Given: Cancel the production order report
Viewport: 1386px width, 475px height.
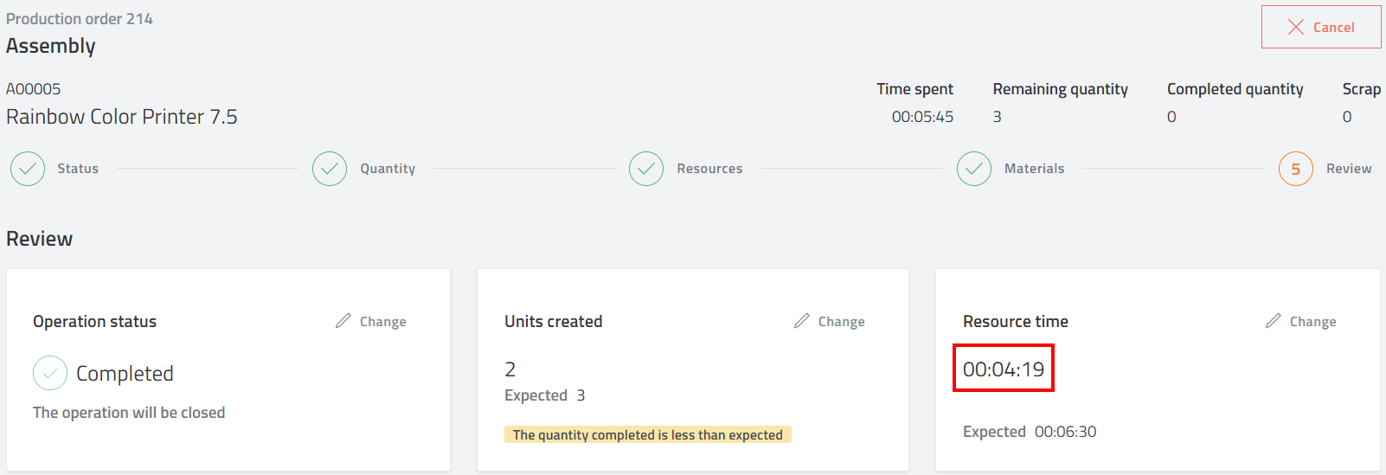Looking at the screenshot, I should (x=1321, y=27).
